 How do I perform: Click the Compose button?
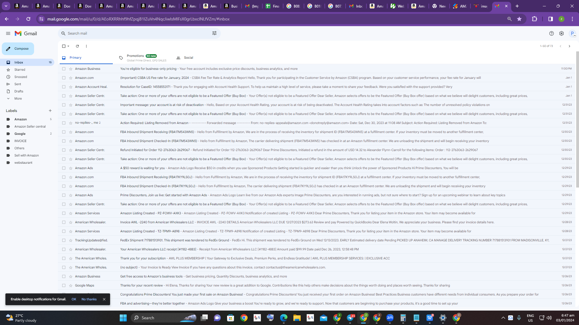pos(18,49)
